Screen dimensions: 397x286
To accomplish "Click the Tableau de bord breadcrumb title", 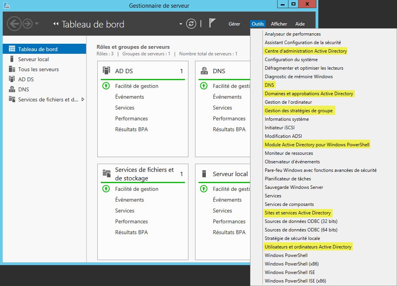I will (93, 24).
